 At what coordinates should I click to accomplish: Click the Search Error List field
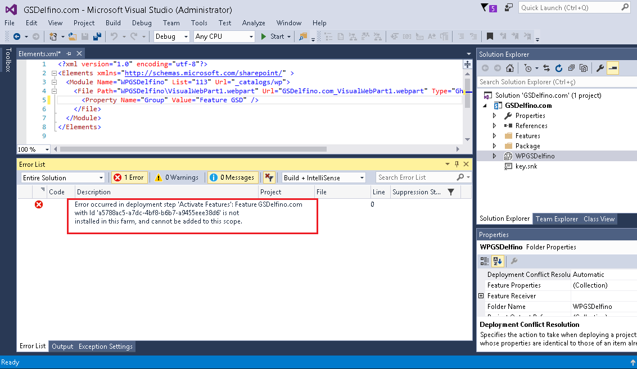(x=416, y=177)
